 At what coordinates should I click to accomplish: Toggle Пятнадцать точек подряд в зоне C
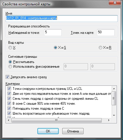coord(9,108)
